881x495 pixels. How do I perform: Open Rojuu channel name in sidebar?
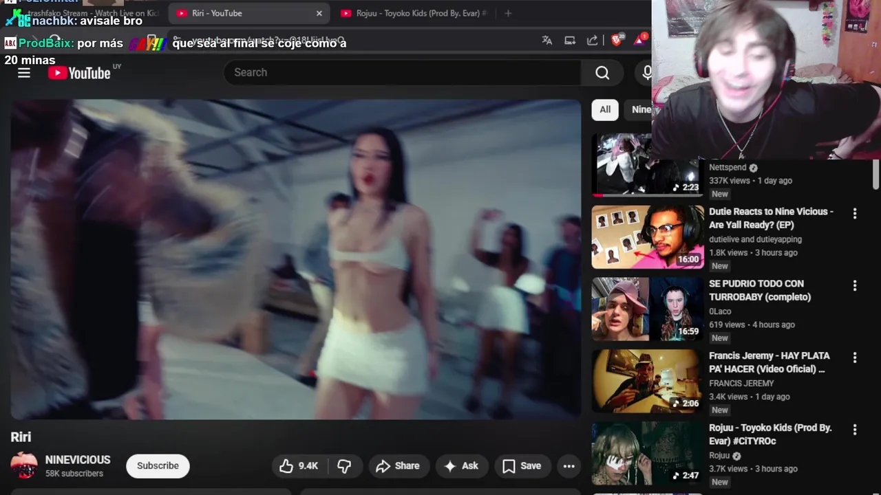[719, 456]
